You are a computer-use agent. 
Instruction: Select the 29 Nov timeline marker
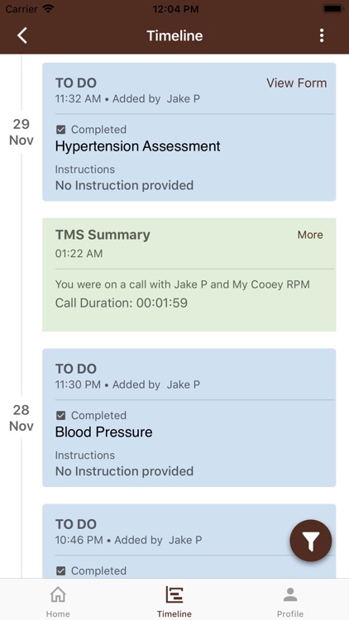coord(22,132)
